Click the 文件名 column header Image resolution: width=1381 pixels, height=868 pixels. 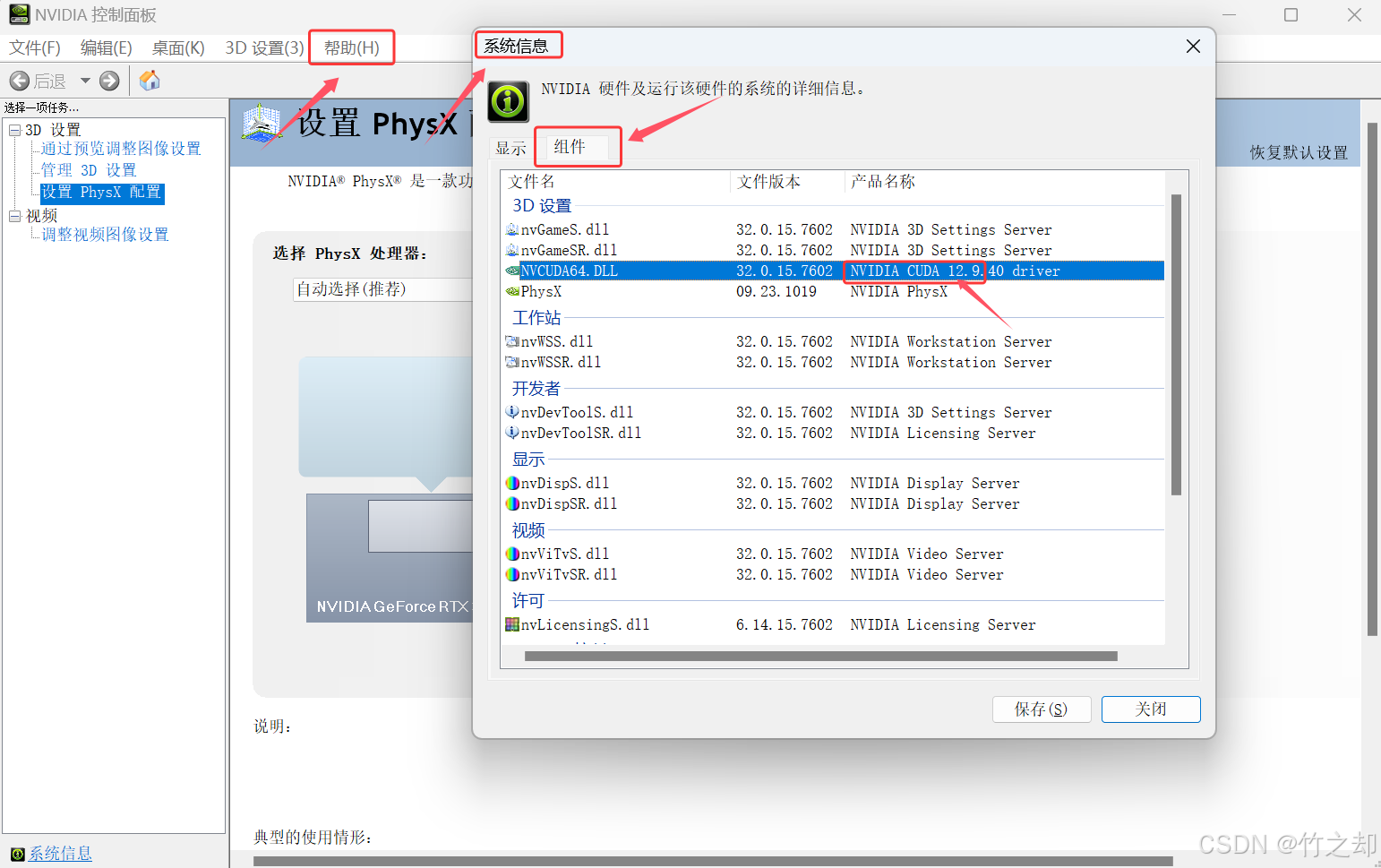tap(616, 182)
